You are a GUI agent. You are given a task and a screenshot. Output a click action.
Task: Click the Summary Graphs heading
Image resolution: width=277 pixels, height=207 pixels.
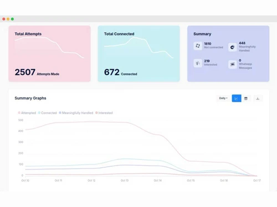tap(30, 98)
